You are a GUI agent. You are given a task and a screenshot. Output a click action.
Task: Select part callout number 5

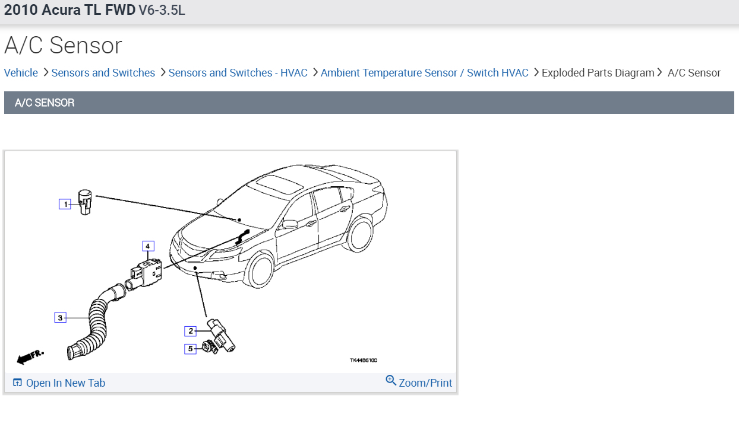pyautogui.click(x=190, y=349)
